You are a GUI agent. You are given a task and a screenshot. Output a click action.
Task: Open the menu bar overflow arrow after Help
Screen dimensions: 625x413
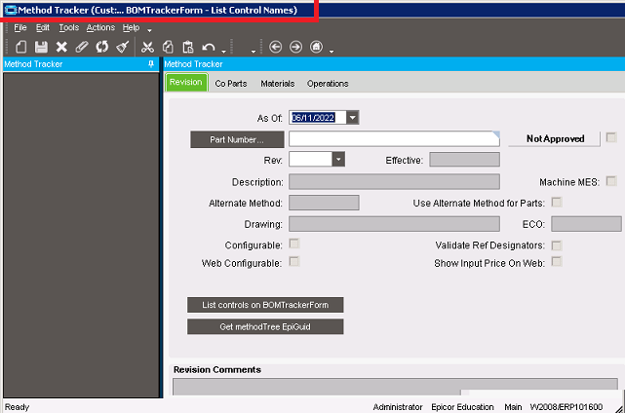pos(149,30)
